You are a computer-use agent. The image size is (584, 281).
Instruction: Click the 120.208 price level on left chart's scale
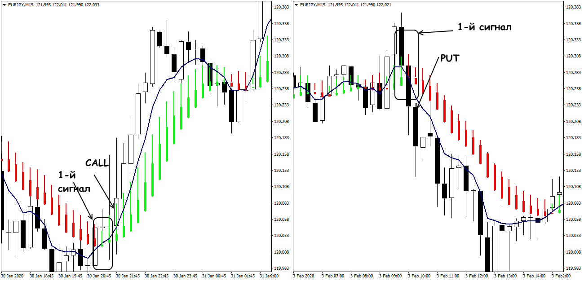[x=281, y=122]
